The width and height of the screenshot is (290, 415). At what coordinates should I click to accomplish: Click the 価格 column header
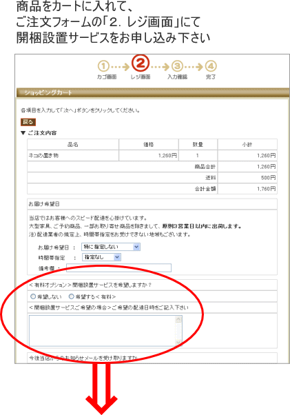[149, 144]
